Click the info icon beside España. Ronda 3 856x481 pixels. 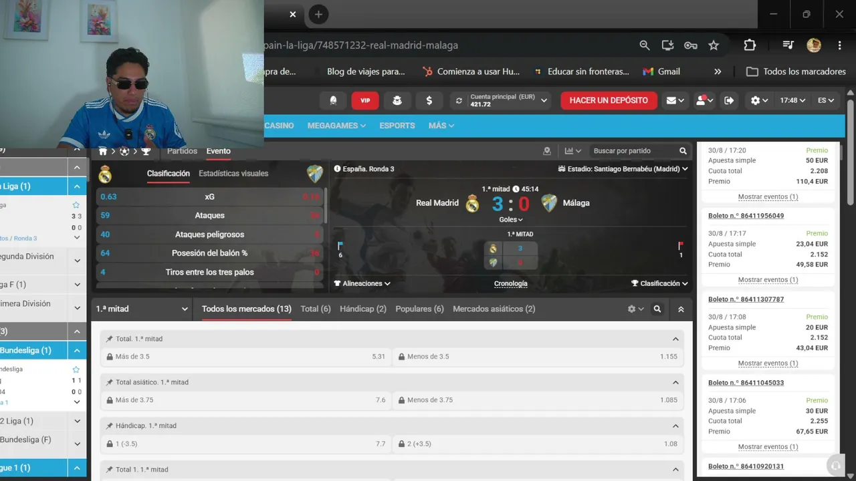(x=337, y=169)
